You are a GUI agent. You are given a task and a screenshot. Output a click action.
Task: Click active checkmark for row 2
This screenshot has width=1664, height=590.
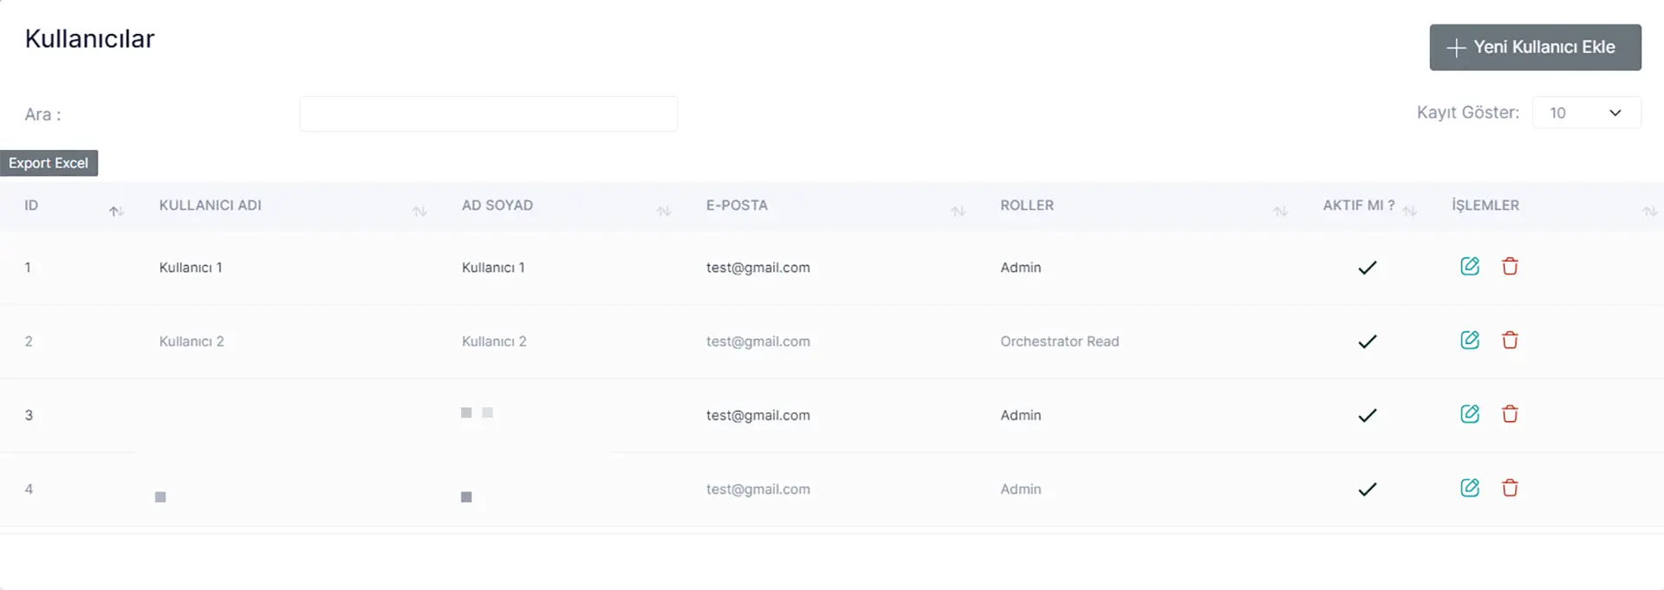click(x=1368, y=341)
